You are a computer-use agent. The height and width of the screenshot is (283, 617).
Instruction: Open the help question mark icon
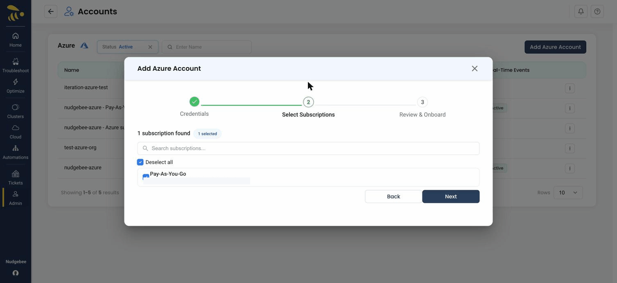(x=597, y=11)
